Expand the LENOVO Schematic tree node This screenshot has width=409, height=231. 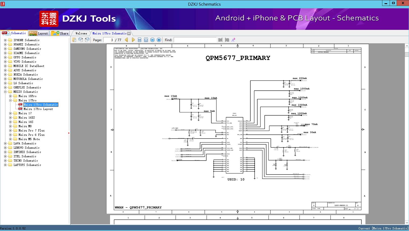[x=5, y=148]
